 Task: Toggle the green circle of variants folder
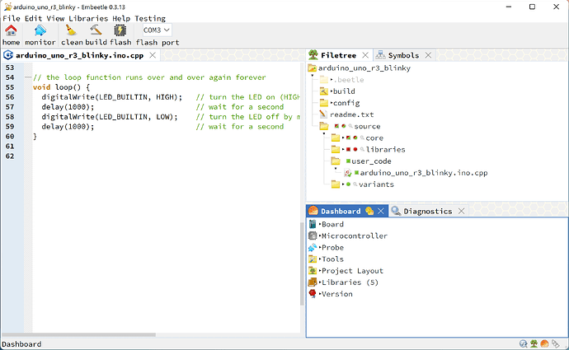pos(348,184)
